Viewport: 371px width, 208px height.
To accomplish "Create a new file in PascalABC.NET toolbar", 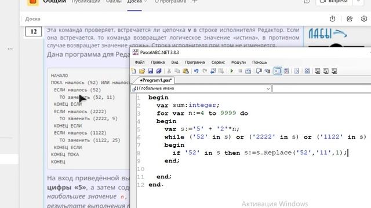I will [x=134, y=71].
